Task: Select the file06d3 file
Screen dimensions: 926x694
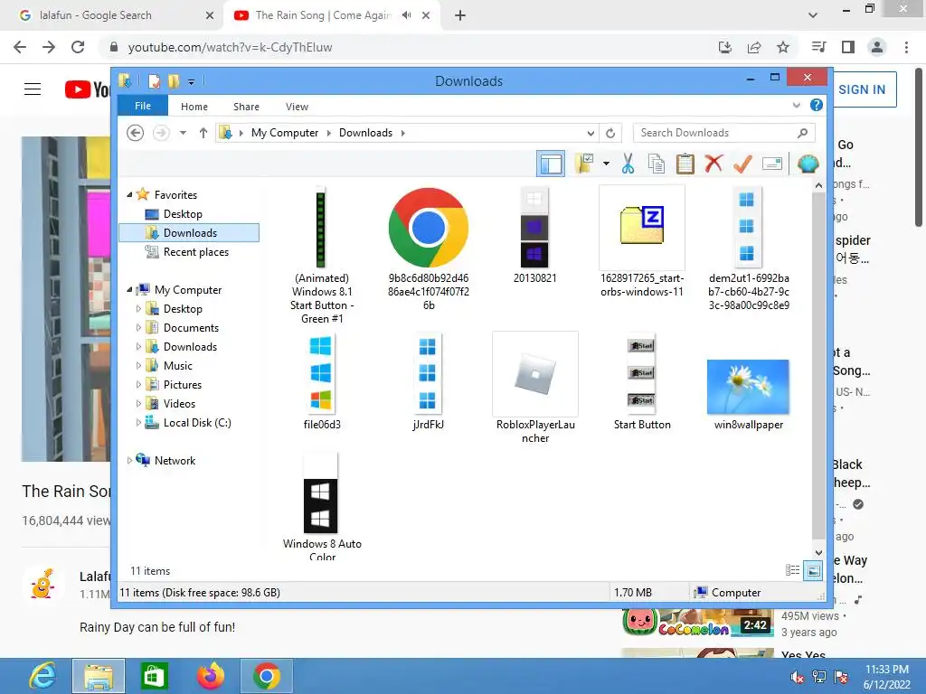Action: [x=321, y=381]
